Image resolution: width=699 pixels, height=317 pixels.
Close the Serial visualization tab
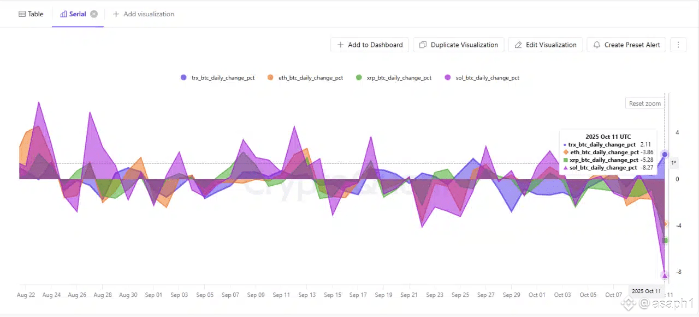tap(94, 14)
